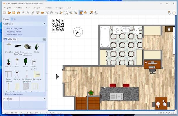The height and width of the screenshot is (116, 178).
Task: Collapse the Modifica panel arrow
Action: (45, 99)
